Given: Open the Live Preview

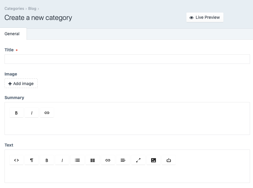Looking at the screenshot, I should (x=205, y=17).
